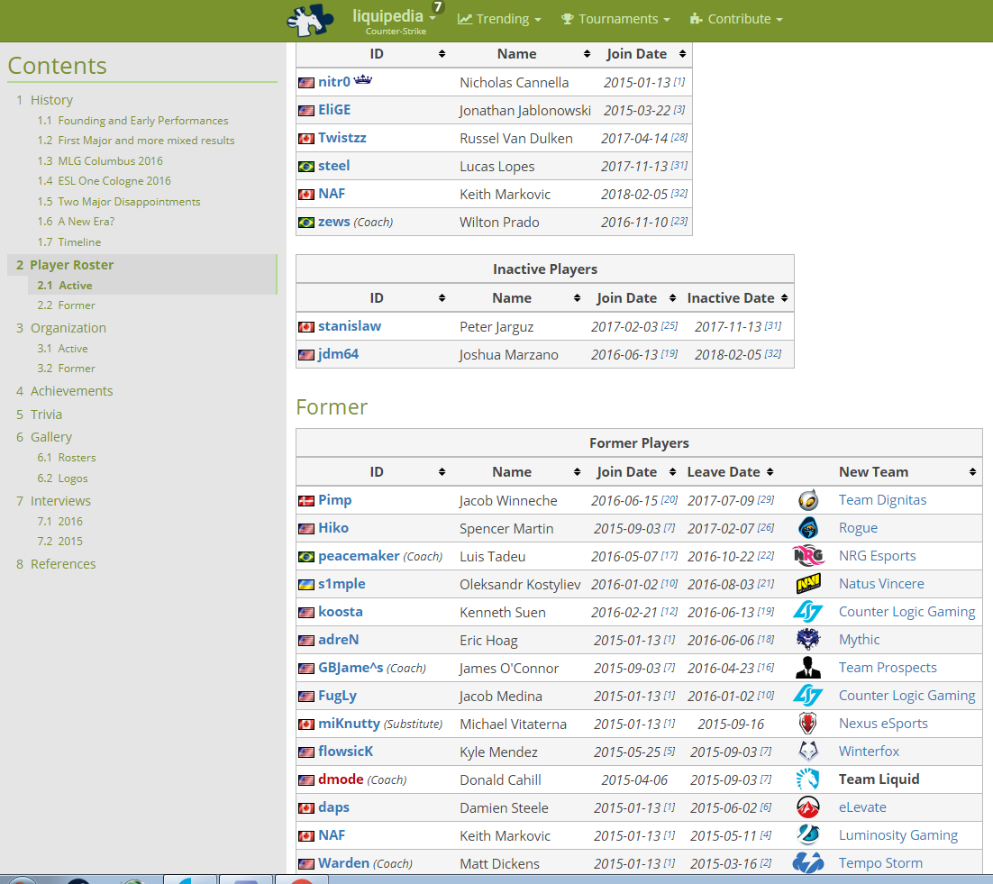This screenshot has width=993, height=884.
Task: Sort active roster by ID column
Action: click(442, 54)
